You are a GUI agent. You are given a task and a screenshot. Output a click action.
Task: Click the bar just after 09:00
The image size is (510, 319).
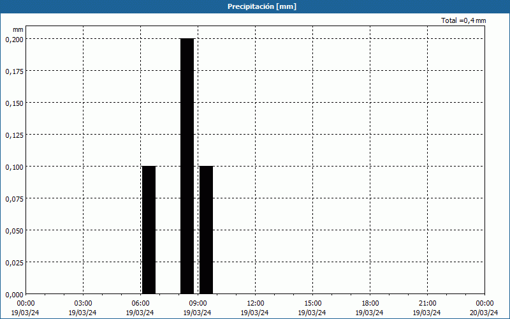point(206,230)
